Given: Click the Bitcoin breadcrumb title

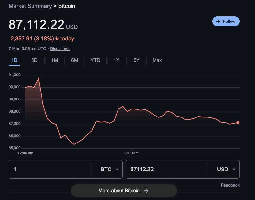Looking at the screenshot, I should pyautogui.click(x=67, y=6).
